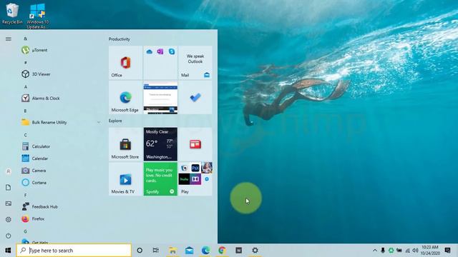Click the Productivity group header
458x257 pixels.
coord(120,39)
